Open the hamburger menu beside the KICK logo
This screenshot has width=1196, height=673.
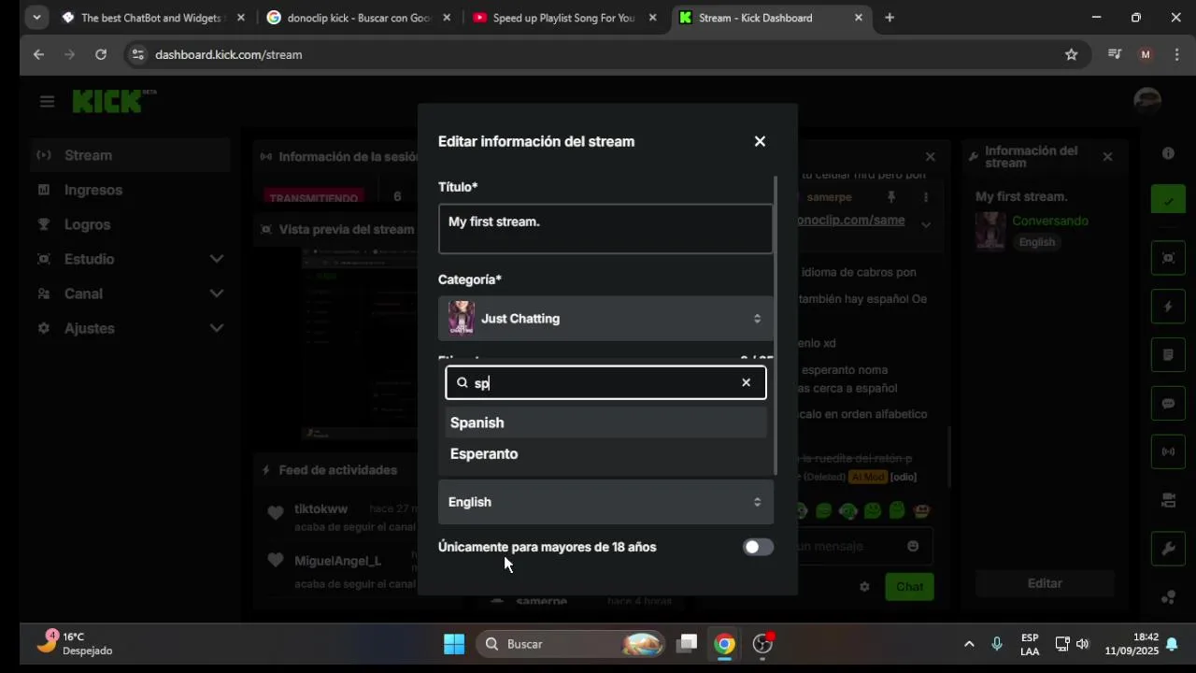click(x=47, y=102)
